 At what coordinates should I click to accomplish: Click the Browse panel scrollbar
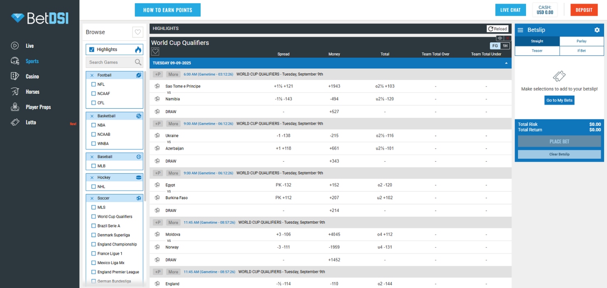[145, 136]
